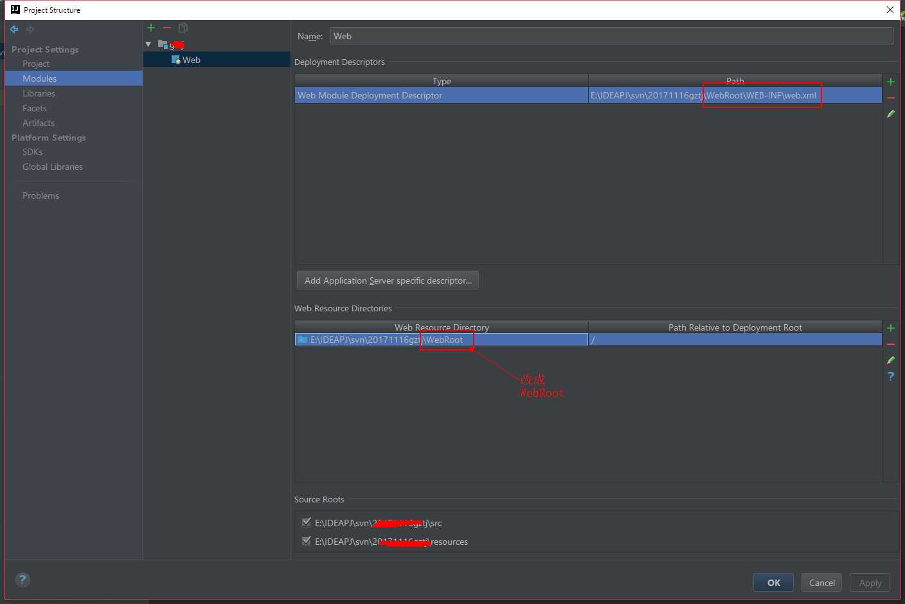Open Global Libraries settings
905x604 pixels.
click(x=53, y=167)
